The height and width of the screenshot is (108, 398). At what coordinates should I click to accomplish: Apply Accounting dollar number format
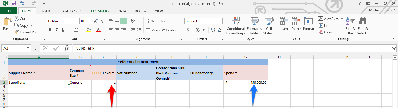click(188, 30)
